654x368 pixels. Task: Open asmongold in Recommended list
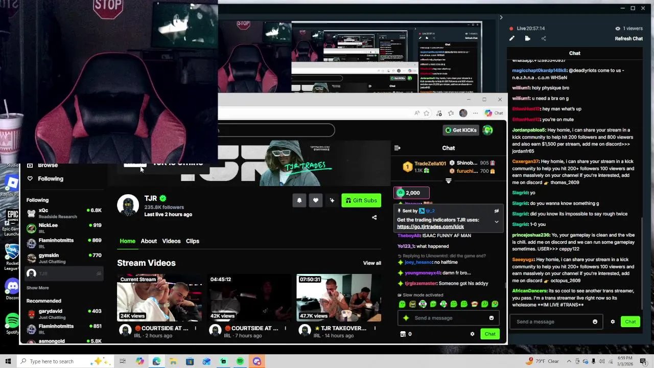[64, 341]
